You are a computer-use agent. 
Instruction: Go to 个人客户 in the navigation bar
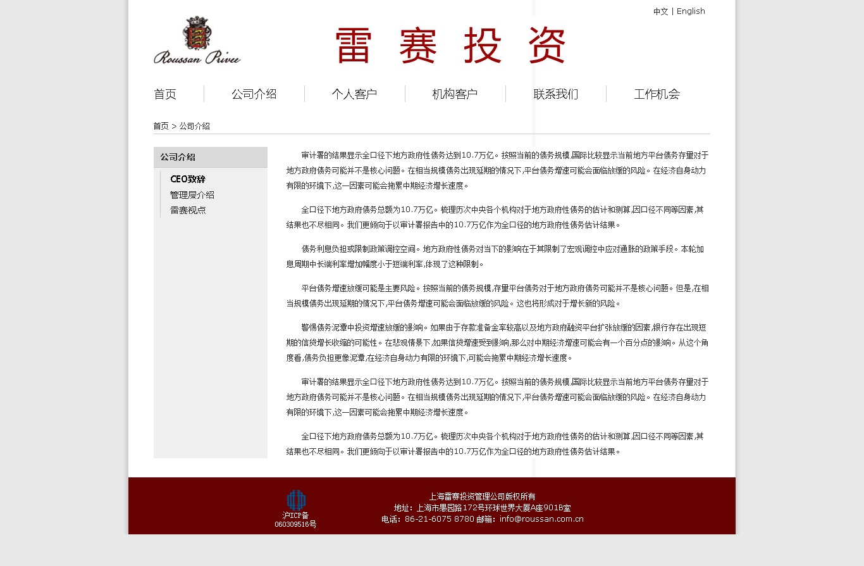click(x=354, y=94)
